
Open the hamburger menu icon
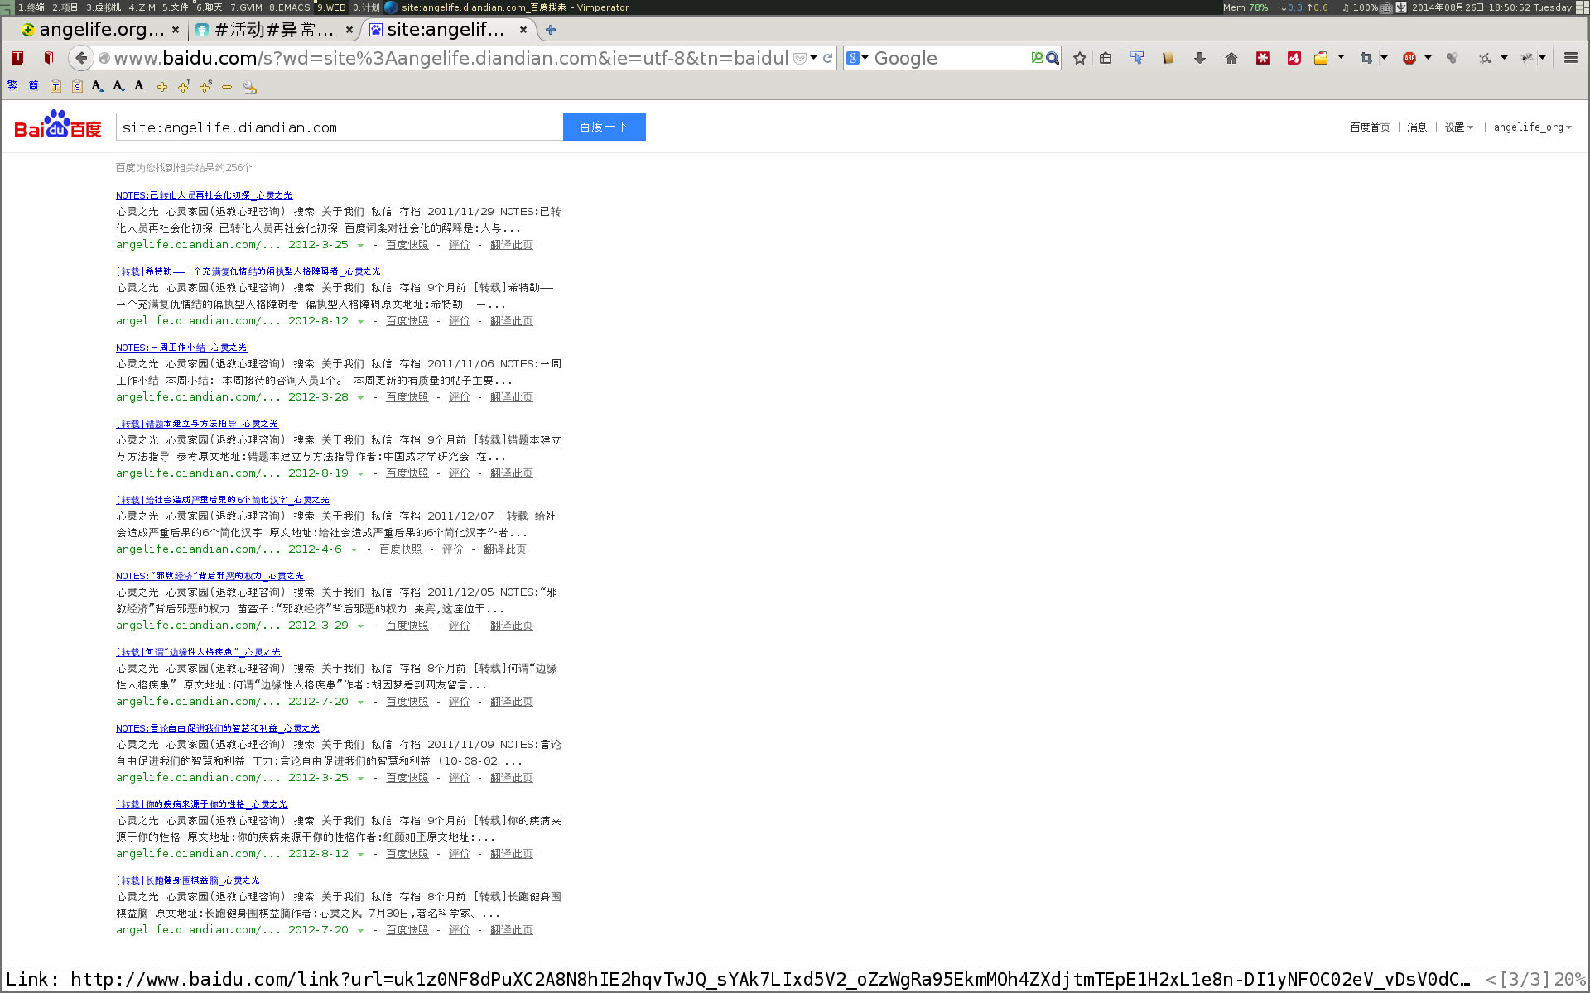pyautogui.click(x=1570, y=58)
